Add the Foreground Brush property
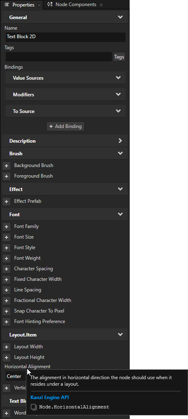This screenshot has width=188, height=419. point(6,176)
